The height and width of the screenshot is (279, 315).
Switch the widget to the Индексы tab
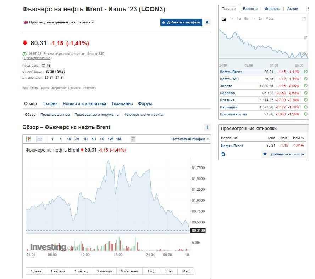(272, 8)
